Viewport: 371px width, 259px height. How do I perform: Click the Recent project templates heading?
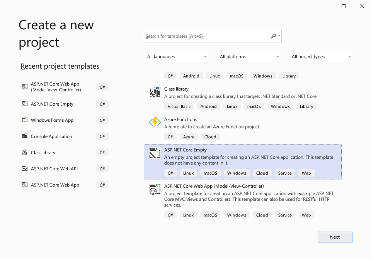point(60,66)
